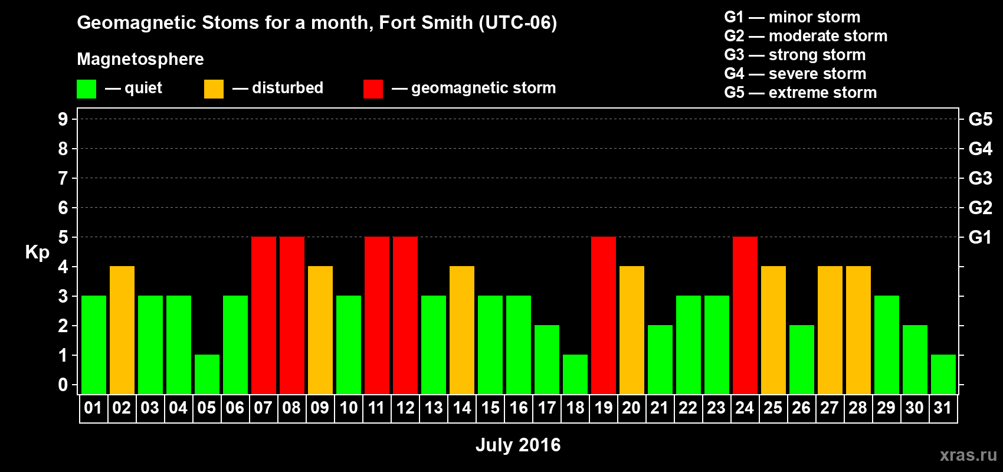Click the date label 29 on the axis
Image resolution: width=1003 pixels, height=472 pixels.
[886, 408]
